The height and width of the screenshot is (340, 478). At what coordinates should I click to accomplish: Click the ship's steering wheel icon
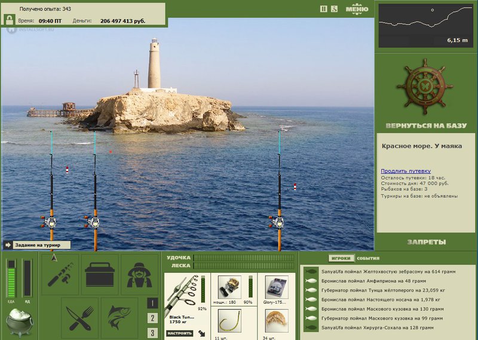pyautogui.click(x=425, y=87)
